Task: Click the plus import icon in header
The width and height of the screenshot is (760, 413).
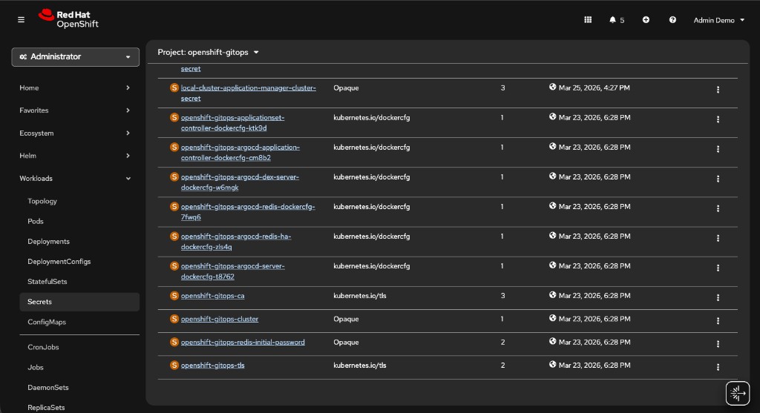Action: coord(646,20)
